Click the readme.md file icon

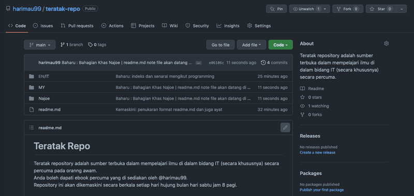click(32, 109)
